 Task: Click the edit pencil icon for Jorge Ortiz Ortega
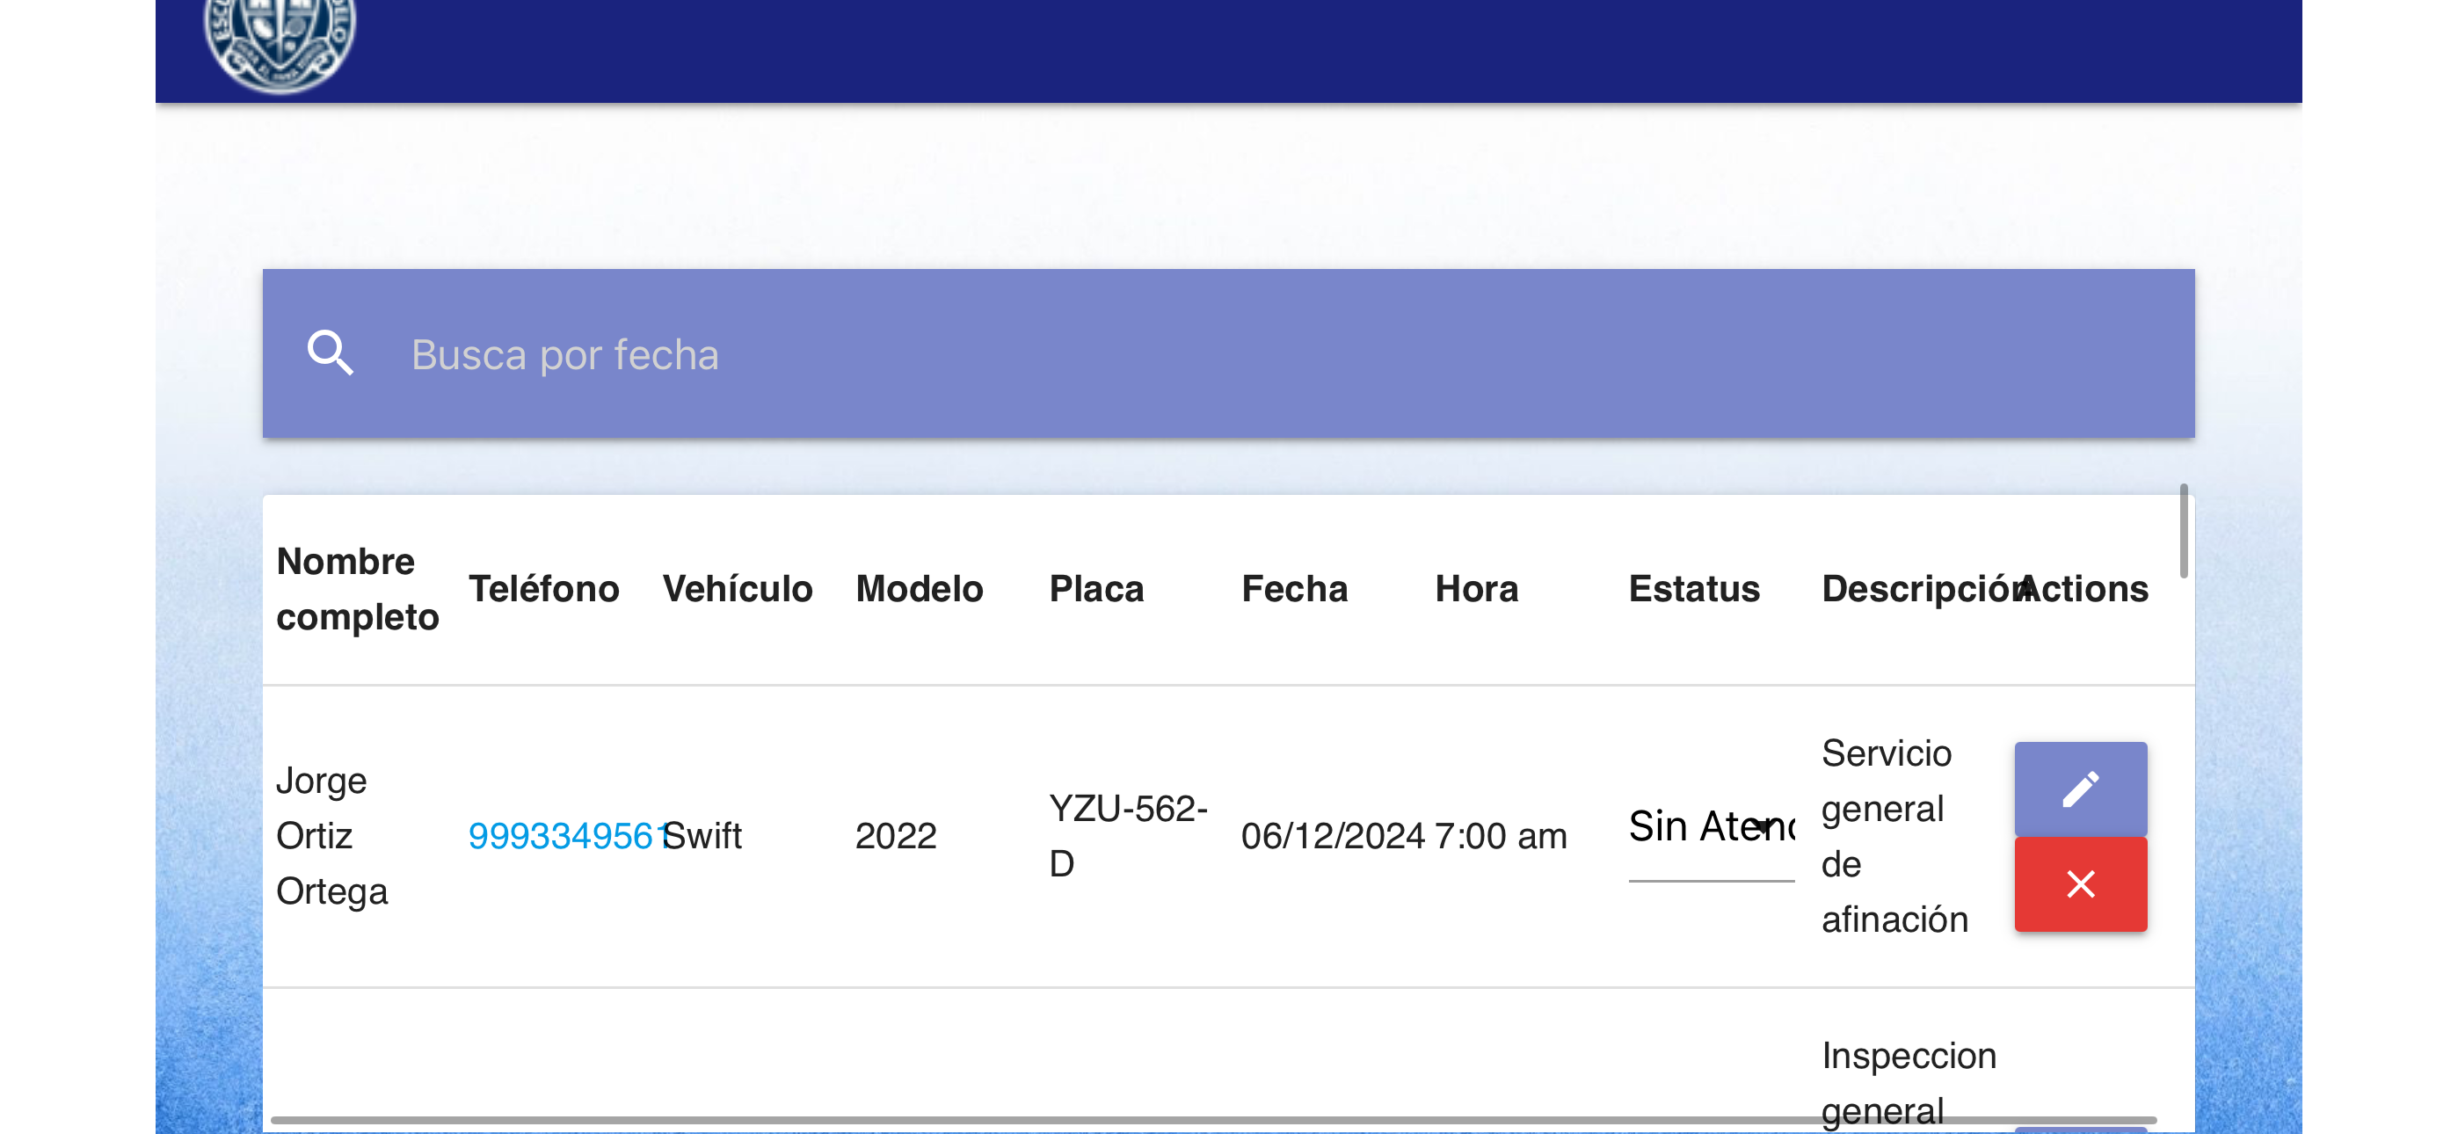(2081, 787)
